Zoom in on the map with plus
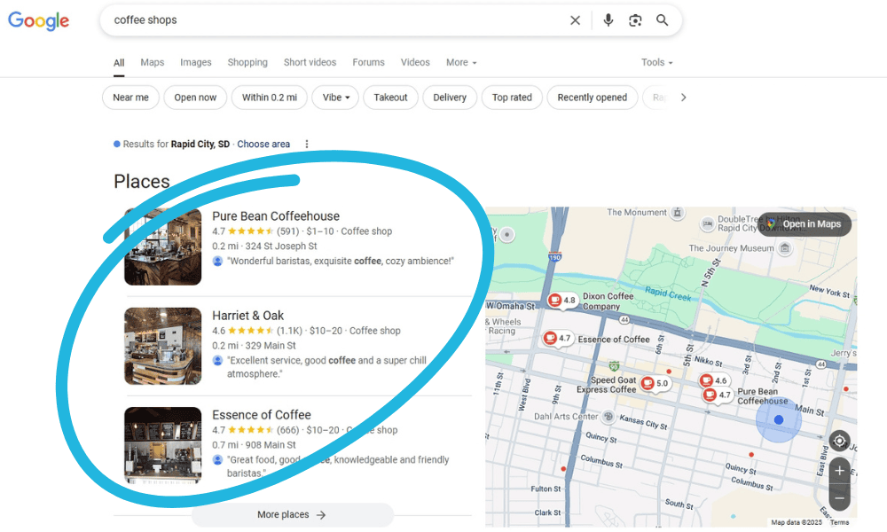887x532 pixels. coord(839,470)
